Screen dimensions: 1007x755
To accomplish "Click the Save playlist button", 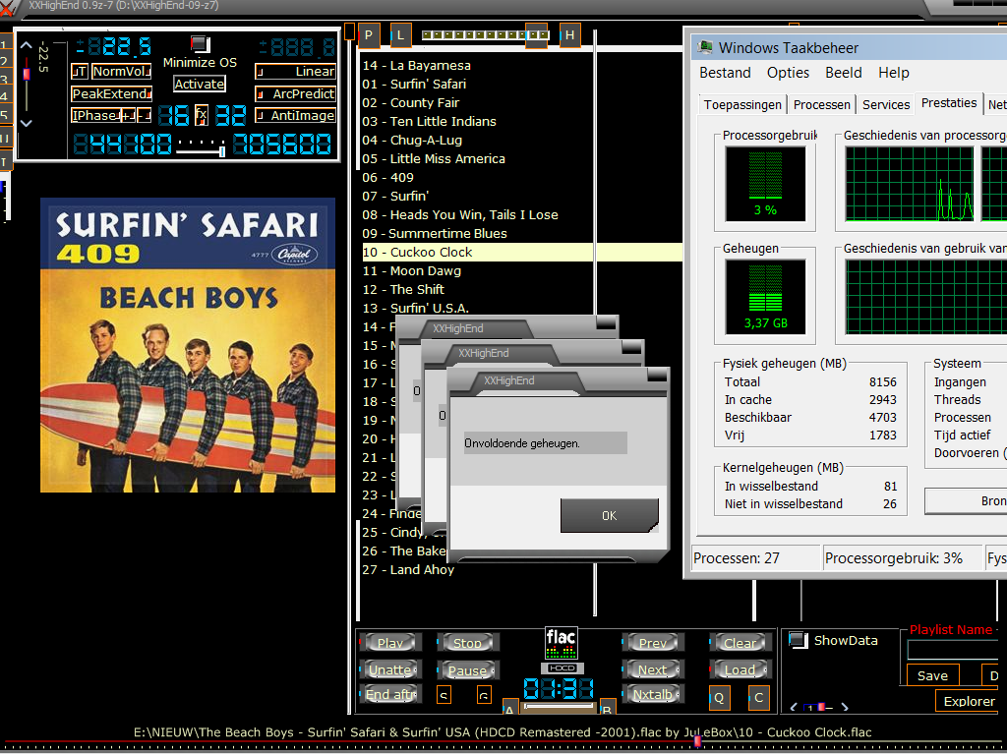I will click(x=932, y=675).
